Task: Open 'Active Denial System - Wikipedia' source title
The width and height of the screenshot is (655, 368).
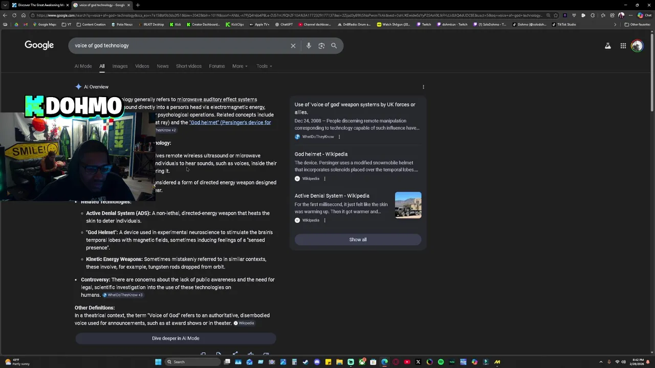Action: (x=332, y=196)
